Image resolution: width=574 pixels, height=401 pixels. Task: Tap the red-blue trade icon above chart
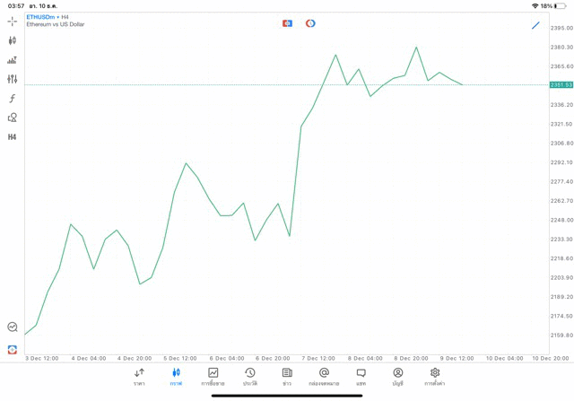point(287,23)
